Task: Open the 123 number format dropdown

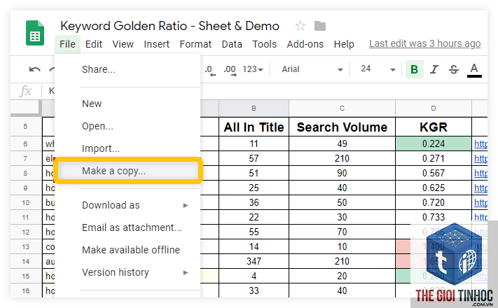Action: tap(253, 69)
